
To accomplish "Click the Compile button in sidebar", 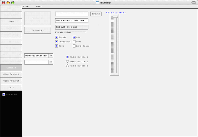I will (11, 68).
